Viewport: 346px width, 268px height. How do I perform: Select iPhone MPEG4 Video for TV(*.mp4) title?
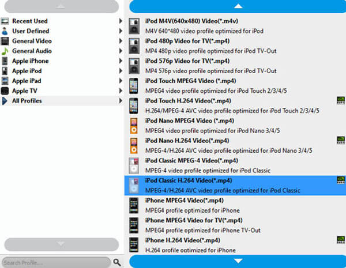point(194,220)
